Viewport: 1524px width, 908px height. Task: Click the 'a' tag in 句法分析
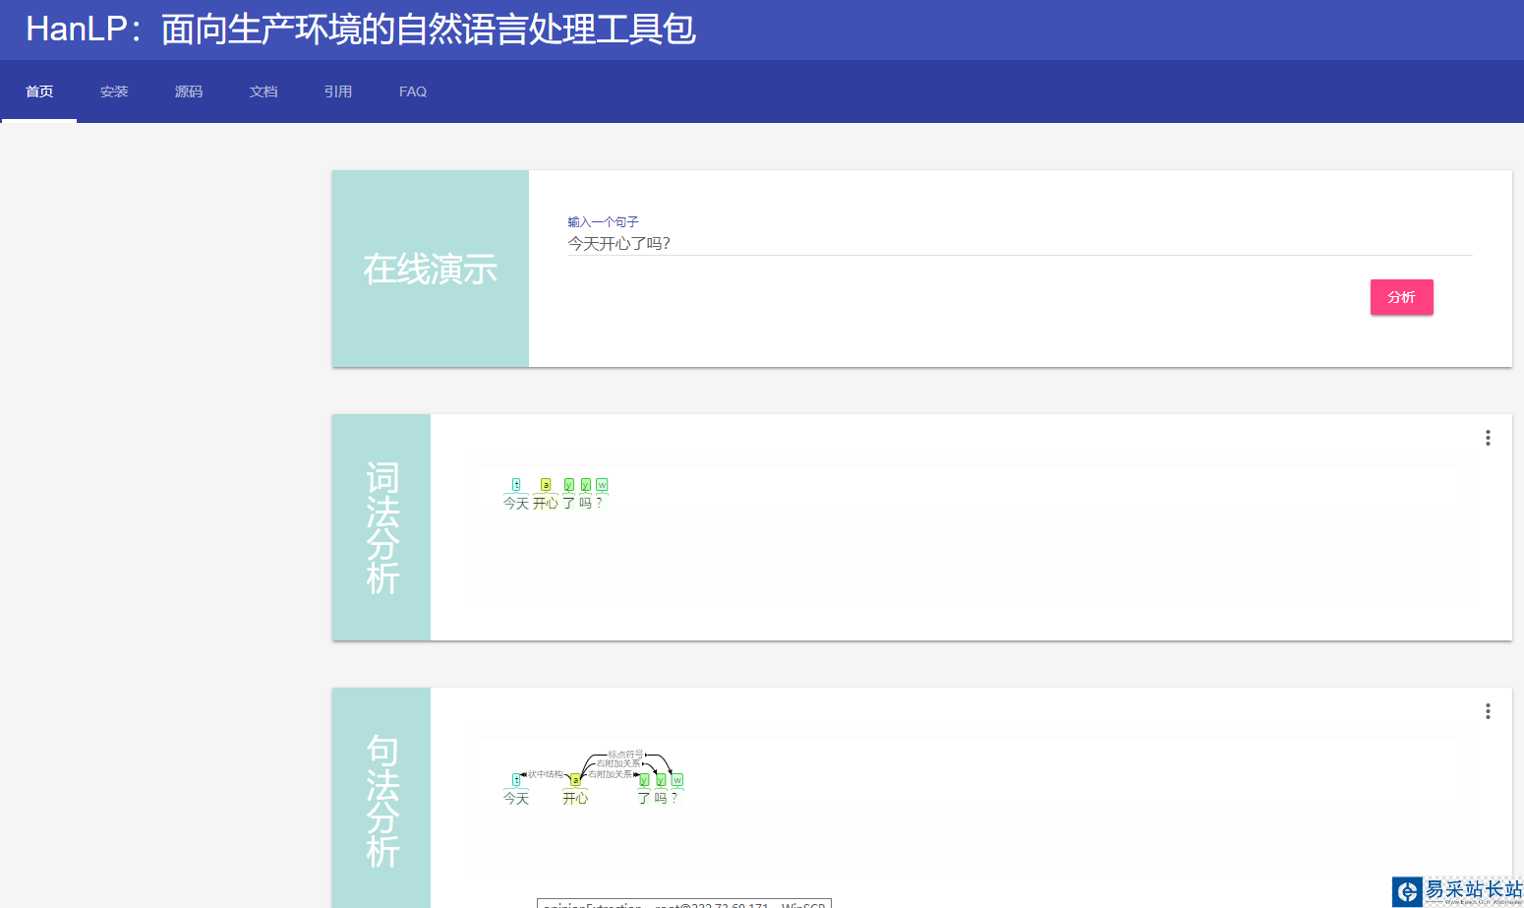pos(575,780)
